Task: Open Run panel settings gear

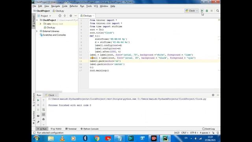Action: point(213,95)
